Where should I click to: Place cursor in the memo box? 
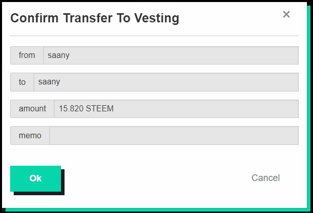click(174, 135)
